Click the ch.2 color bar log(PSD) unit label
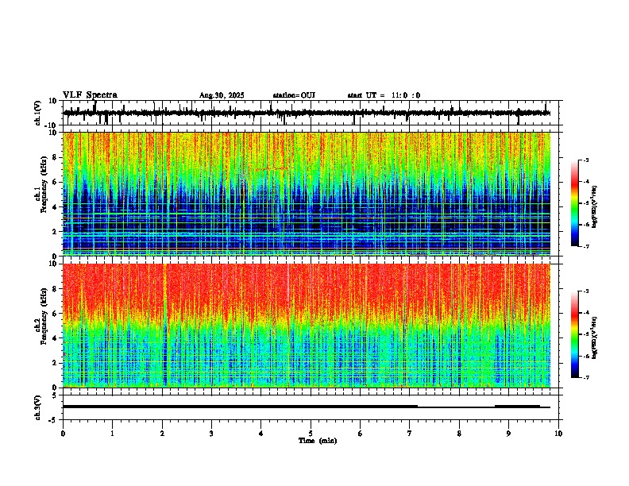Image resolution: width=629 pixels, height=486 pixels. pos(595,338)
